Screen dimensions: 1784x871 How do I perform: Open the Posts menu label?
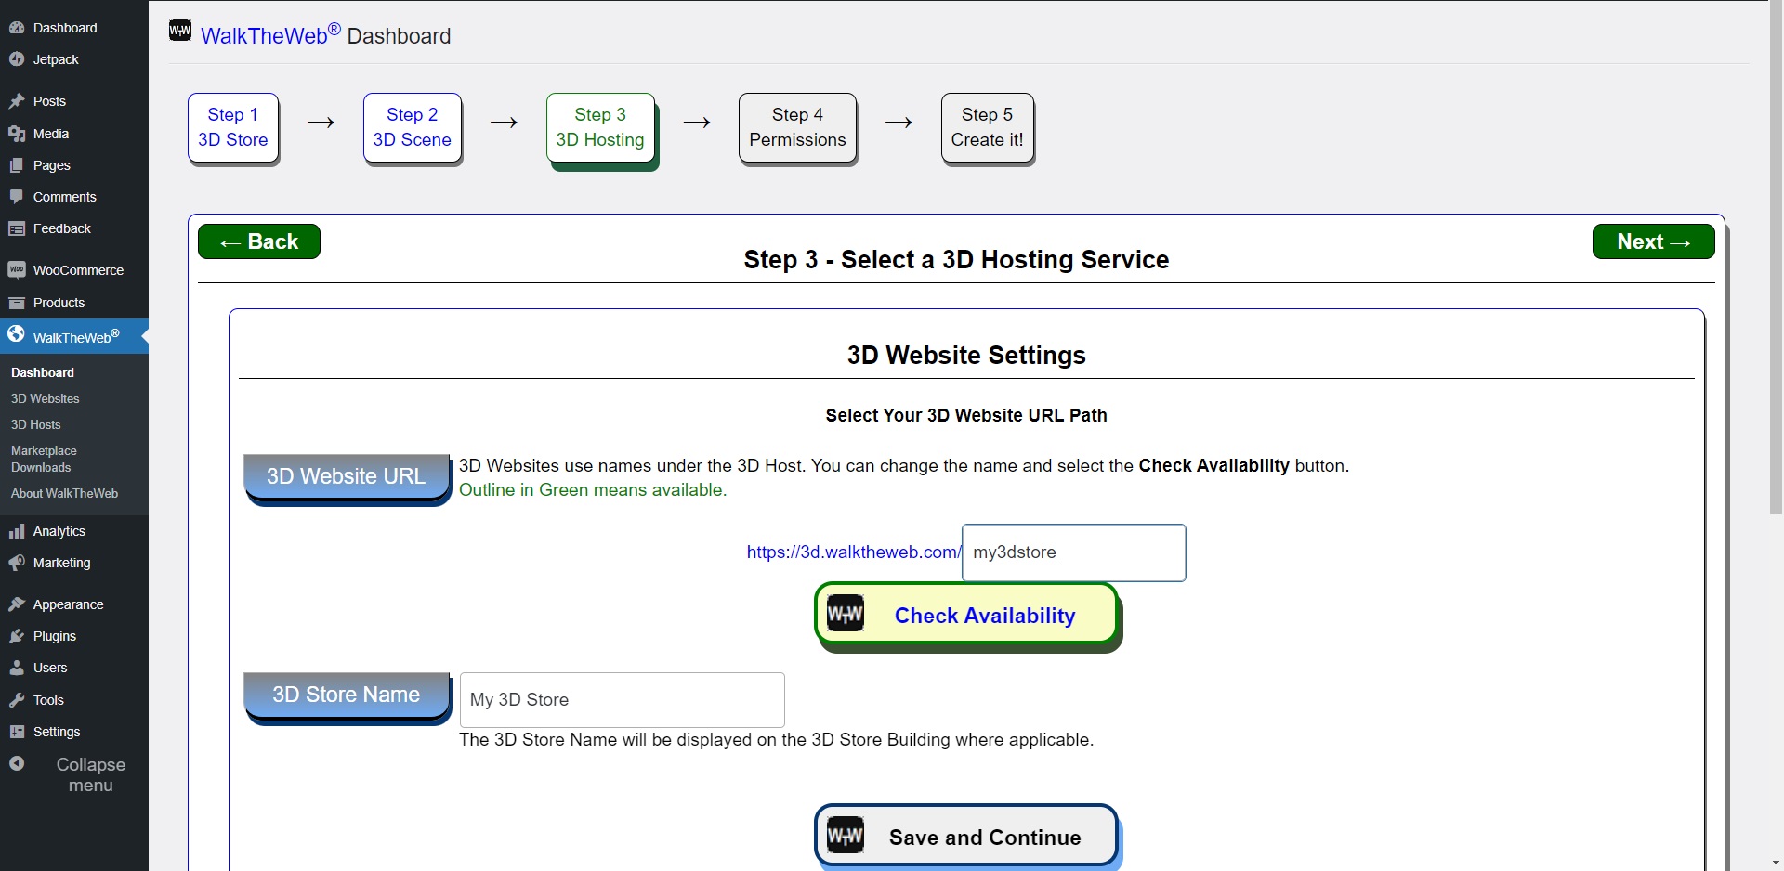(49, 101)
